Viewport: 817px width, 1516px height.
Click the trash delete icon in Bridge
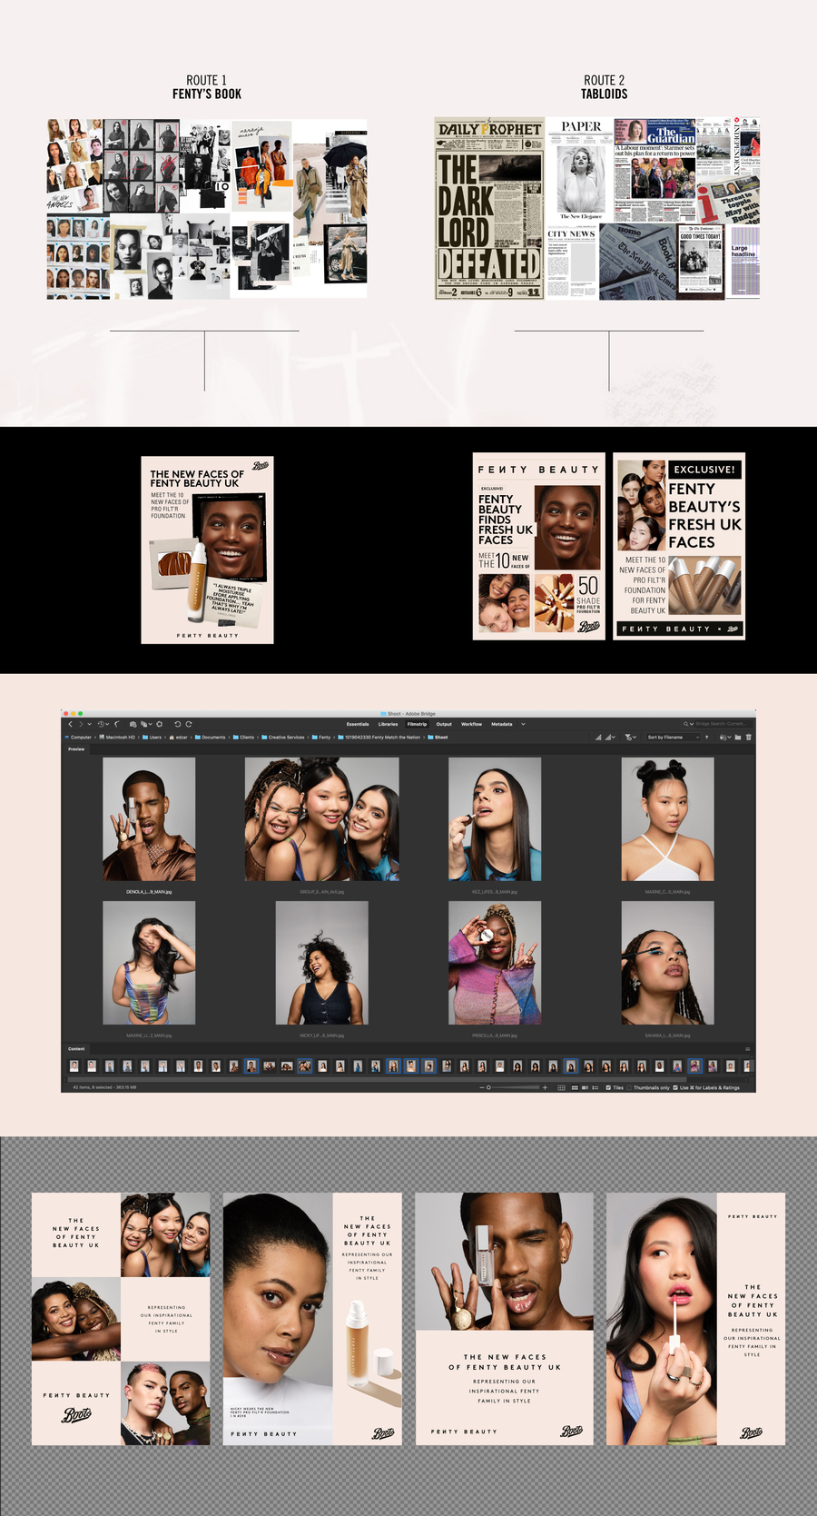pyautogui.click(x=749, y=737)
